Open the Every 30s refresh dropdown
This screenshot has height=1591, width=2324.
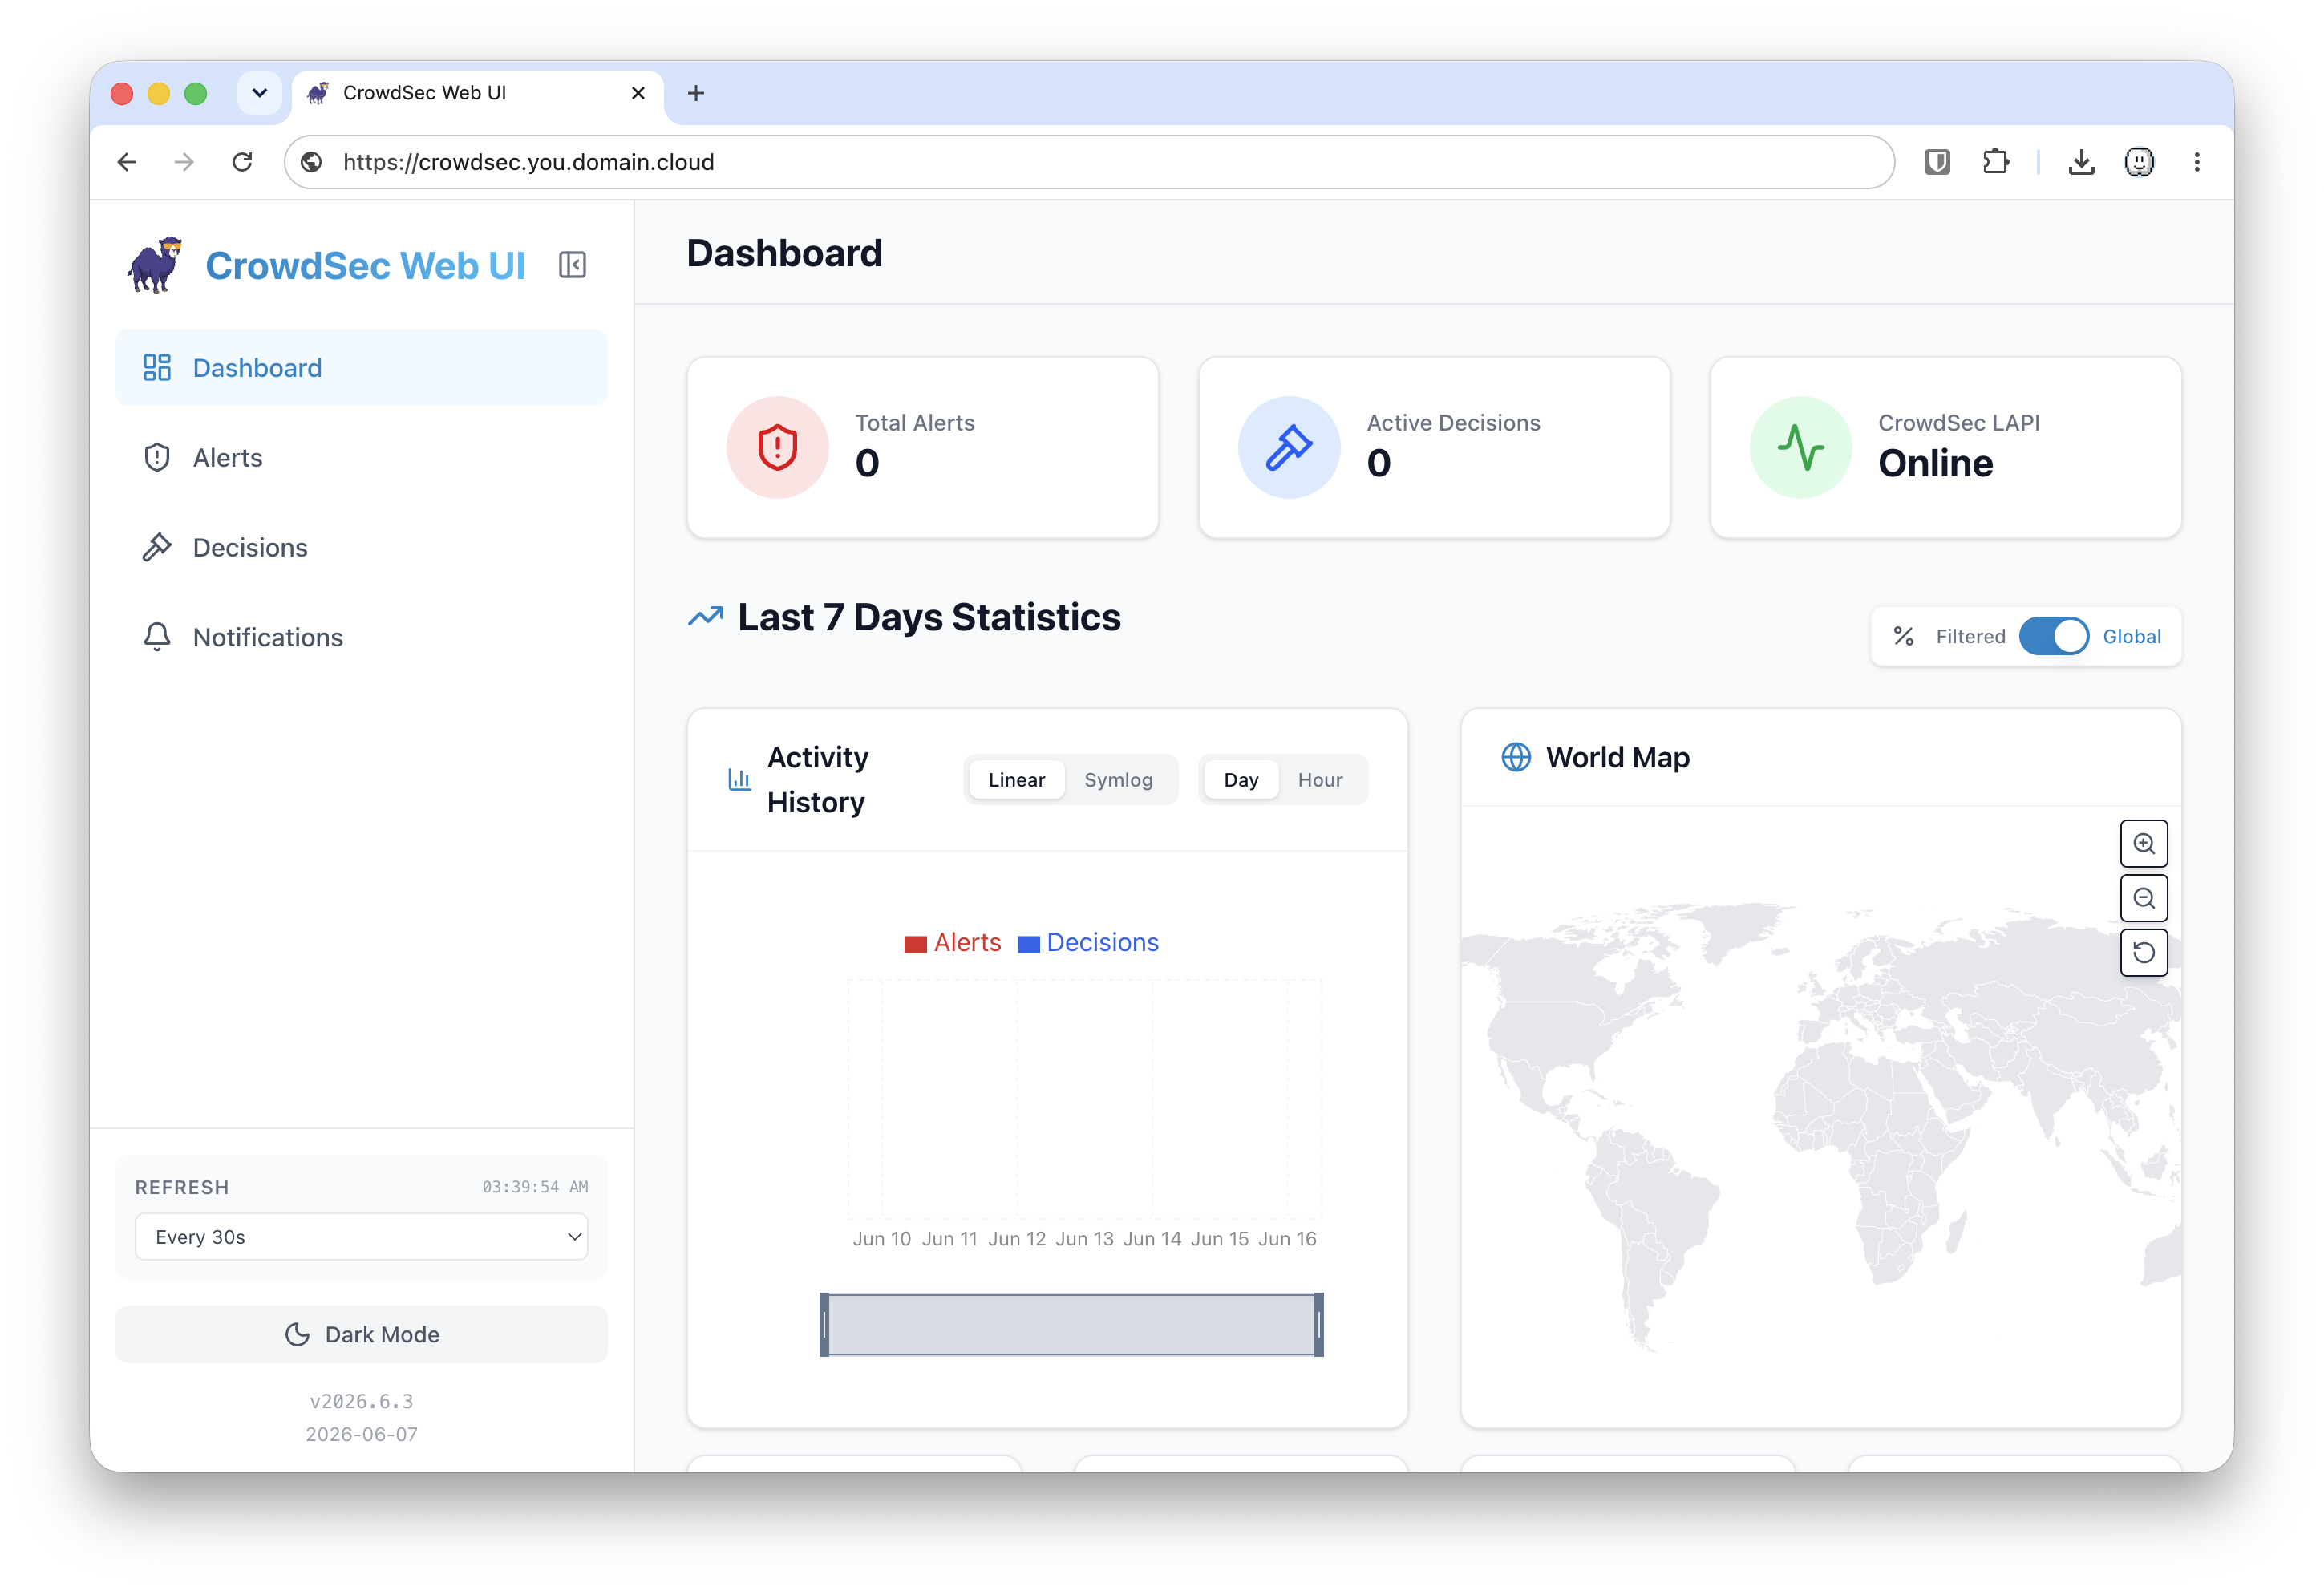(361, 1237)
